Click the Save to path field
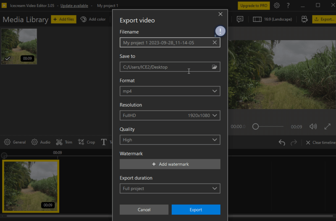Viewport: 336px width, 221px height. click(x=170, y=67)
